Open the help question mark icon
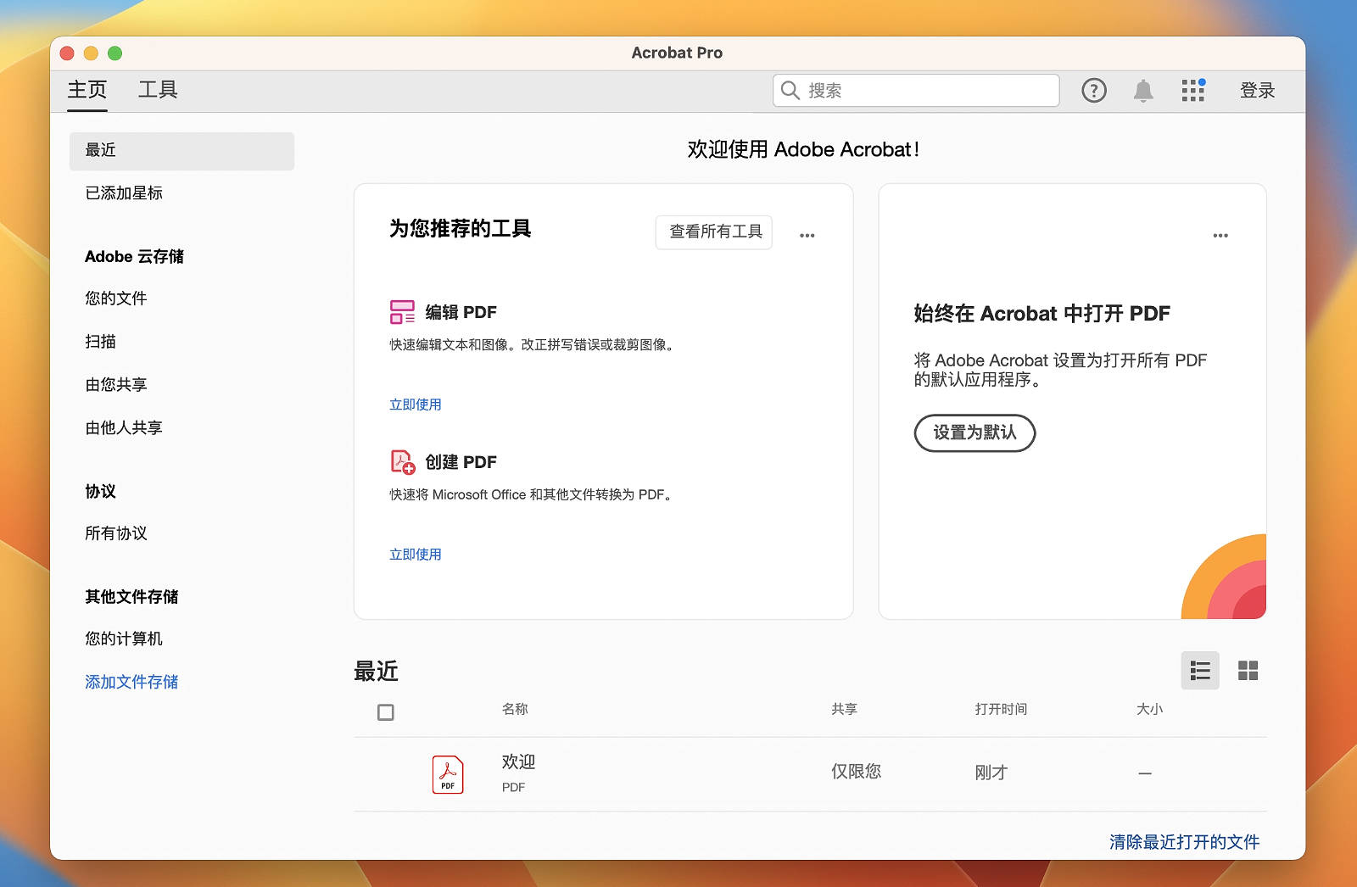 pyautogui.click(x=1094, y=90)
